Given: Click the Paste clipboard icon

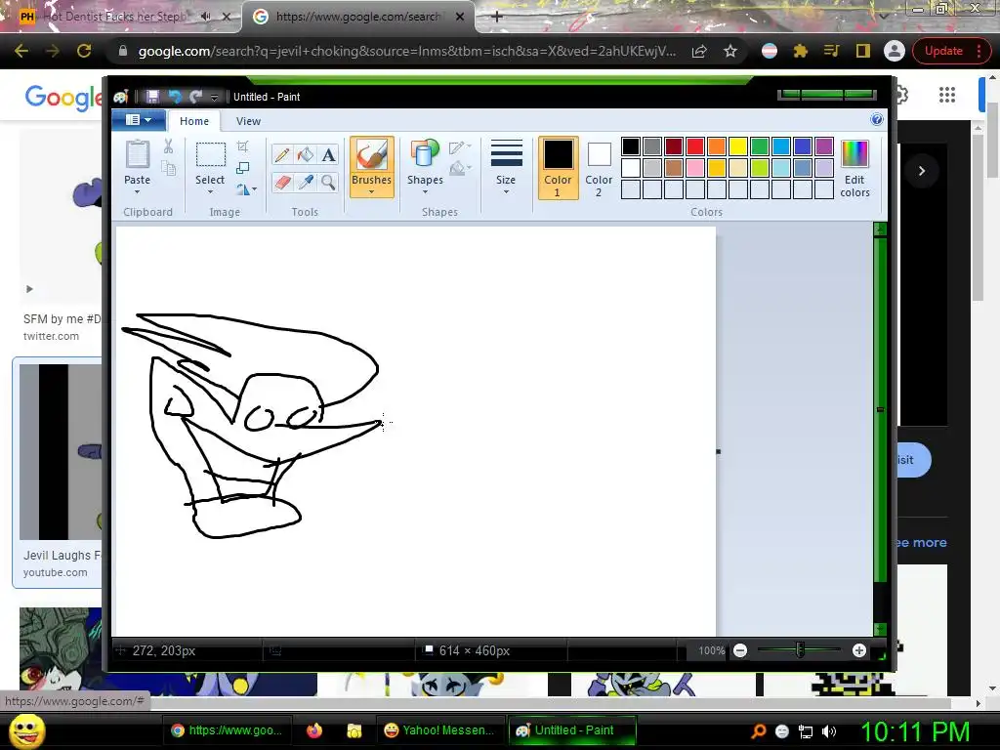Looking at the screenshot, I should point(137,155).
